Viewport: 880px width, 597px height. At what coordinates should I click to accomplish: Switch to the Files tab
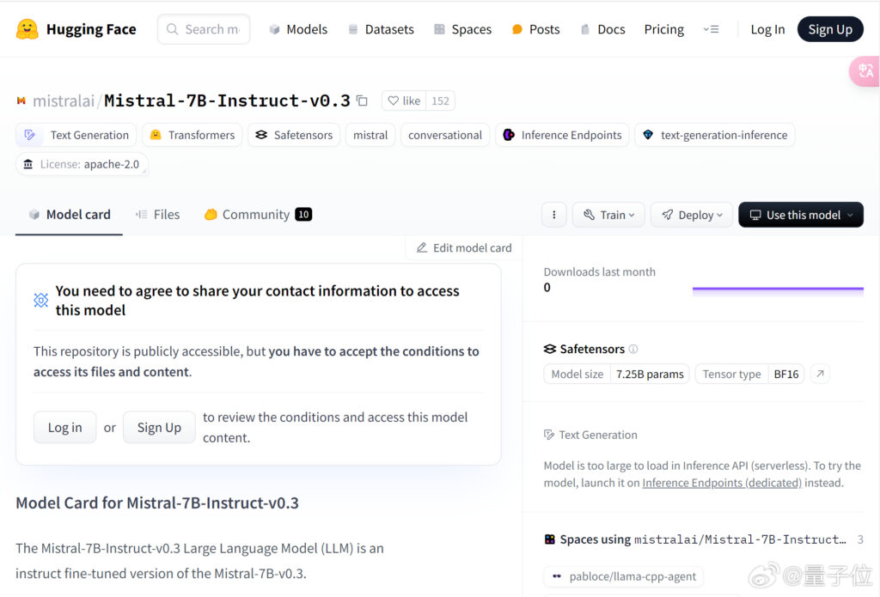(x=158, y=215)
